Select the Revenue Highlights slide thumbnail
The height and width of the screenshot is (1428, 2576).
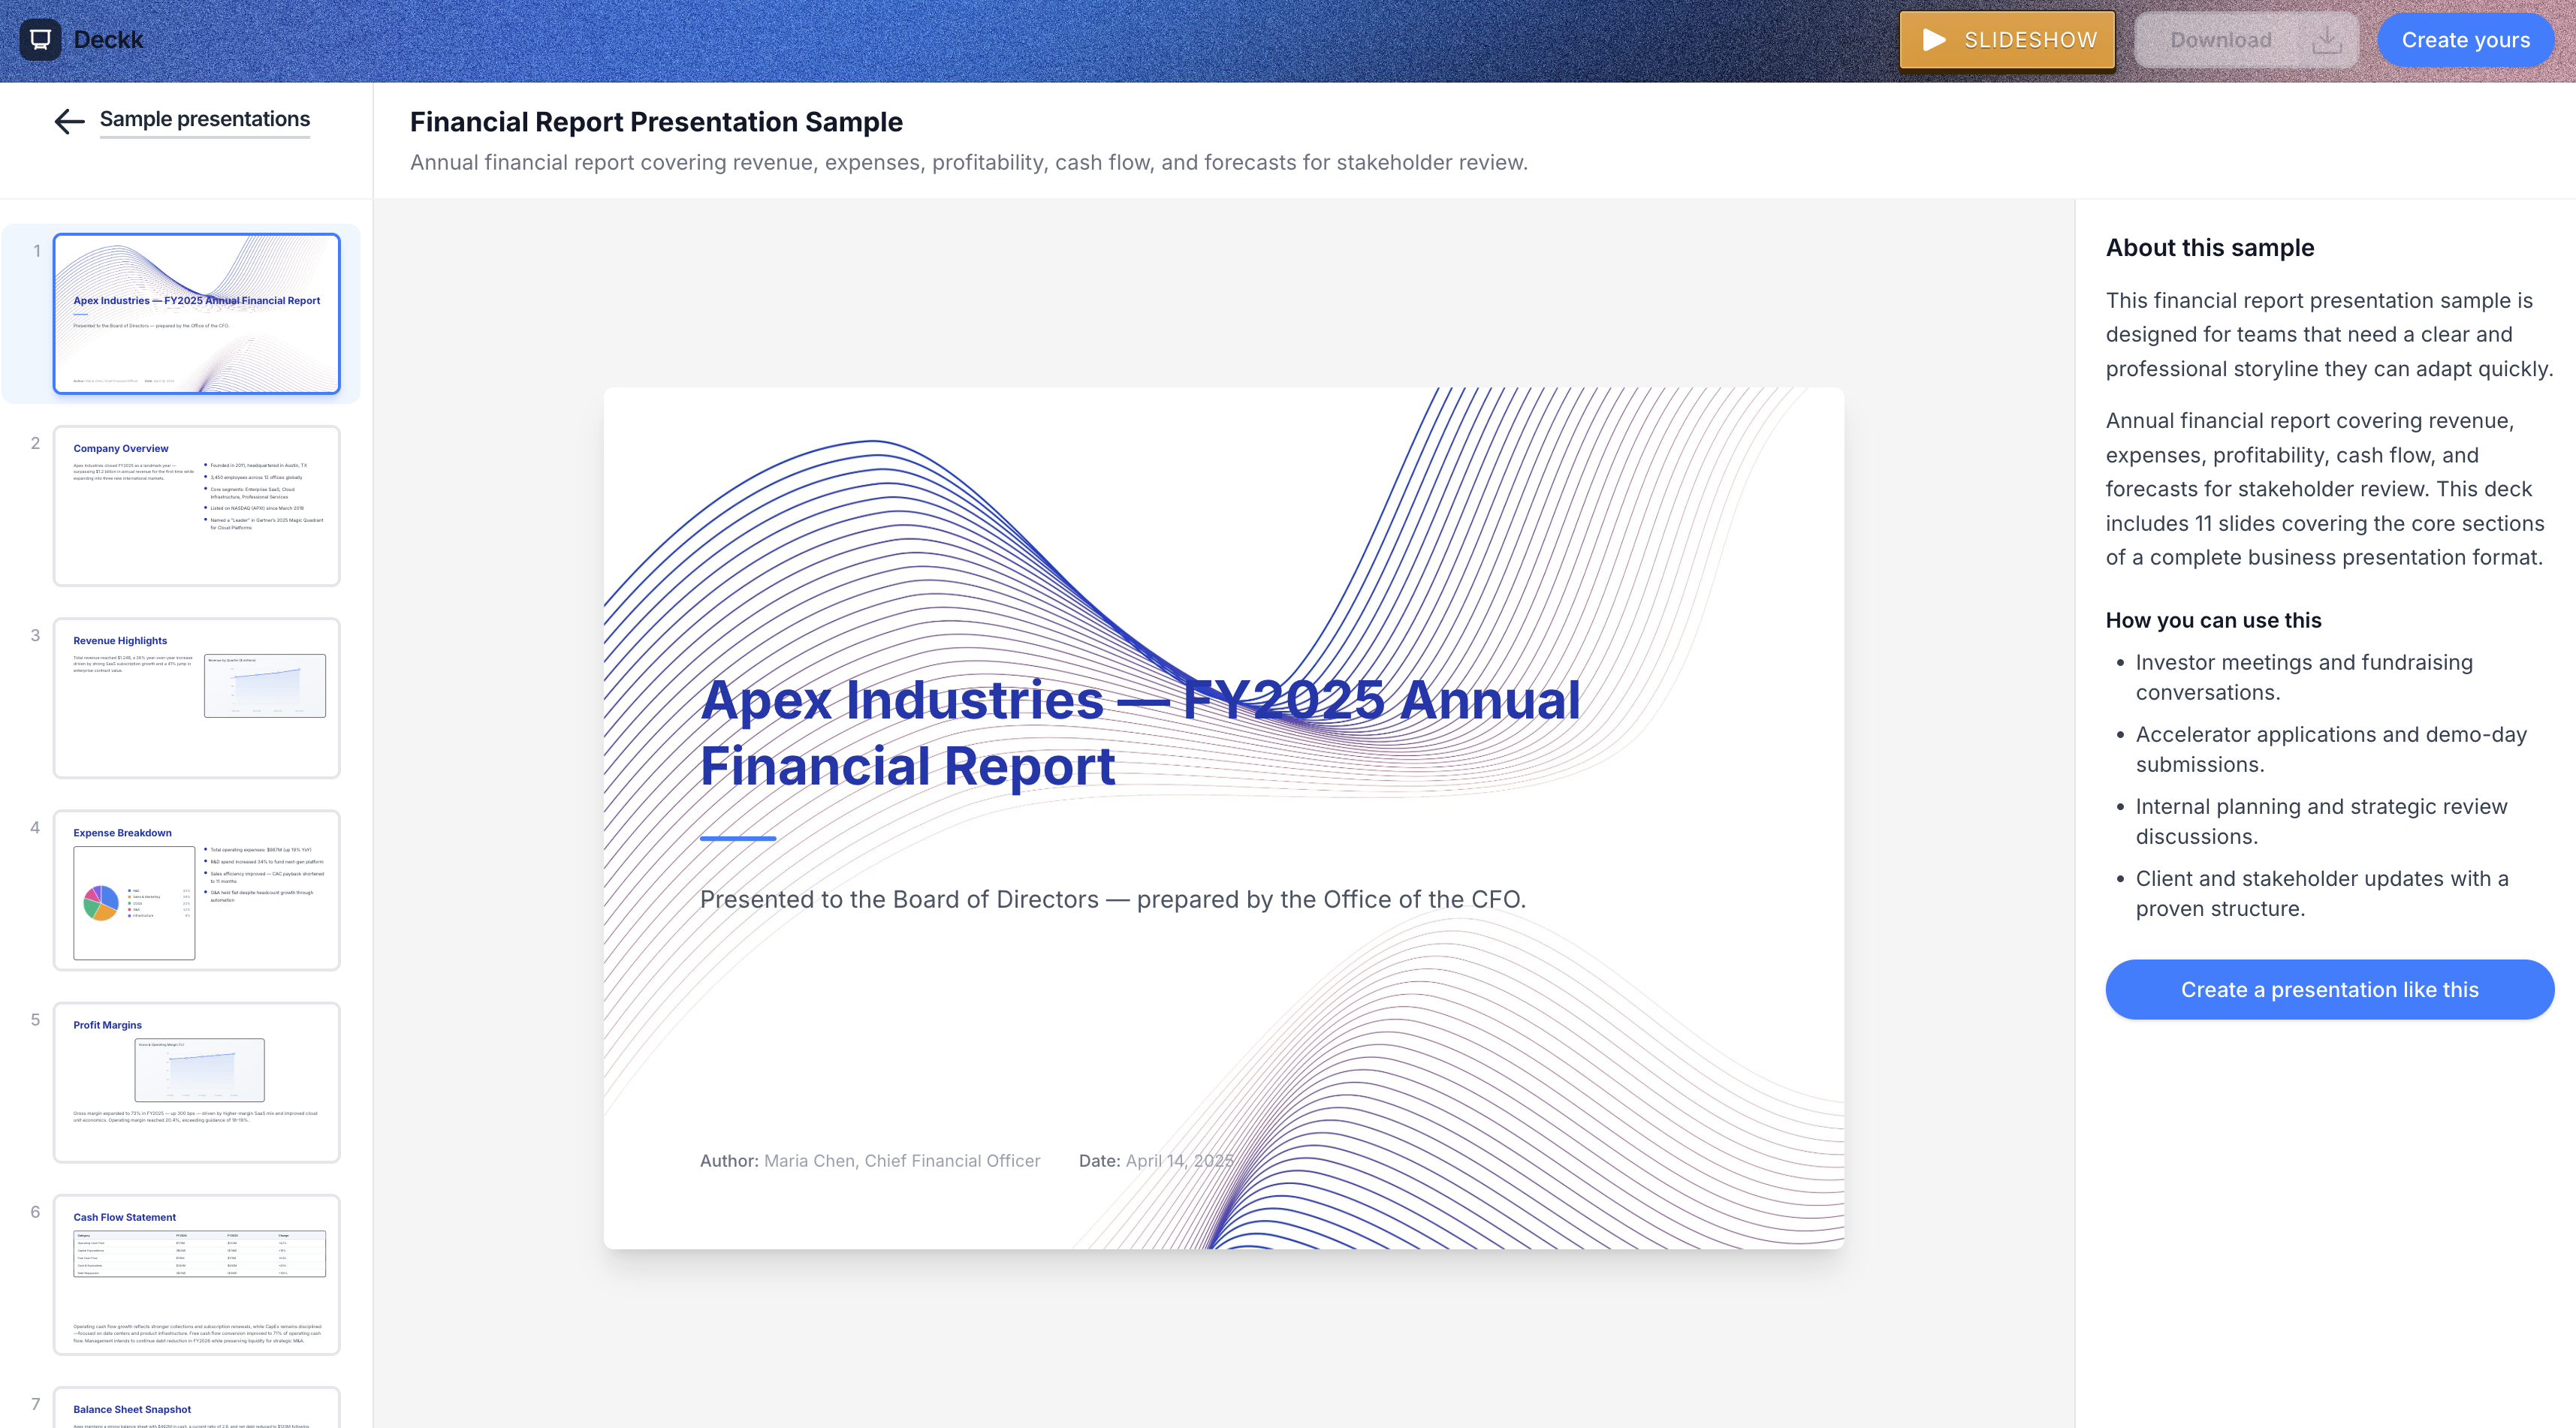[x=197, y=697]
